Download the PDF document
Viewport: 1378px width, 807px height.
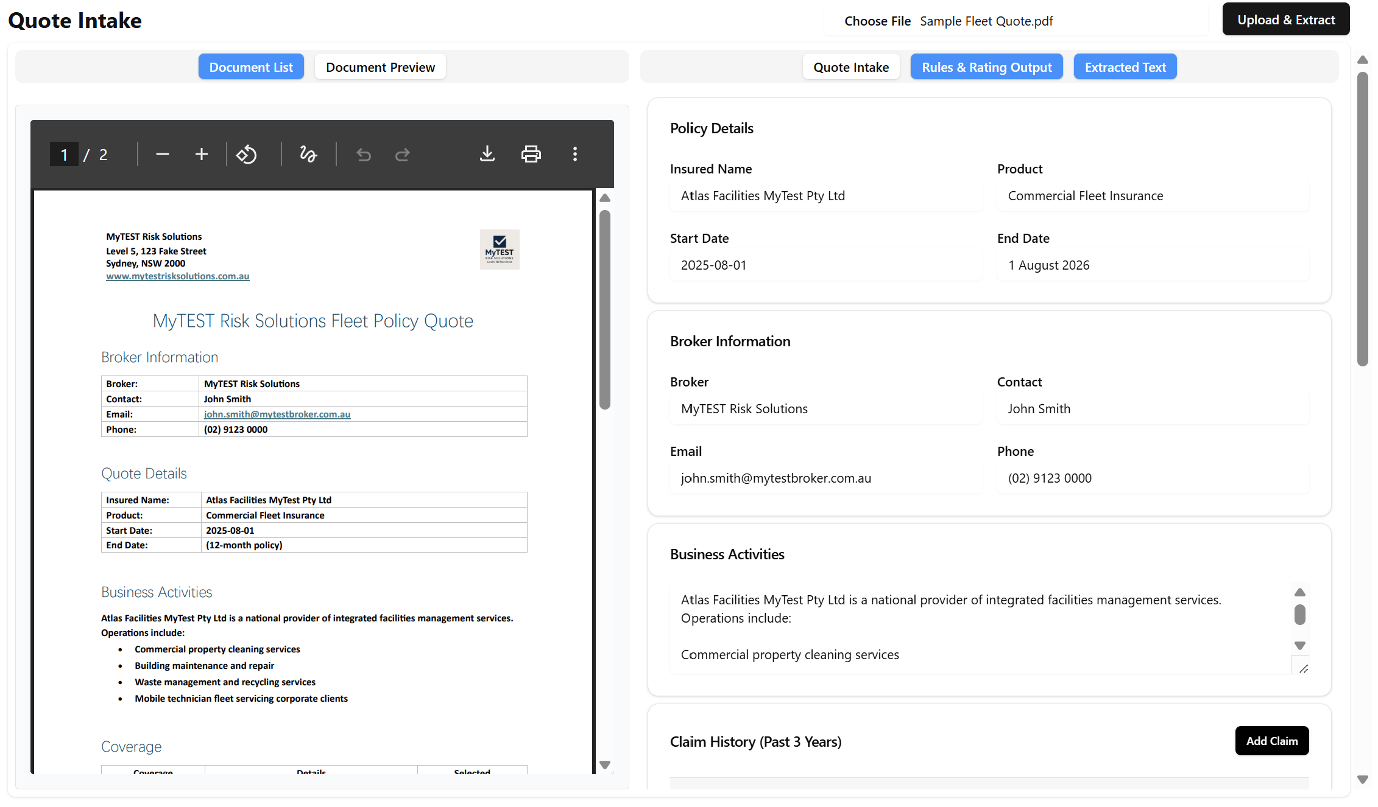tap(487, 155)
